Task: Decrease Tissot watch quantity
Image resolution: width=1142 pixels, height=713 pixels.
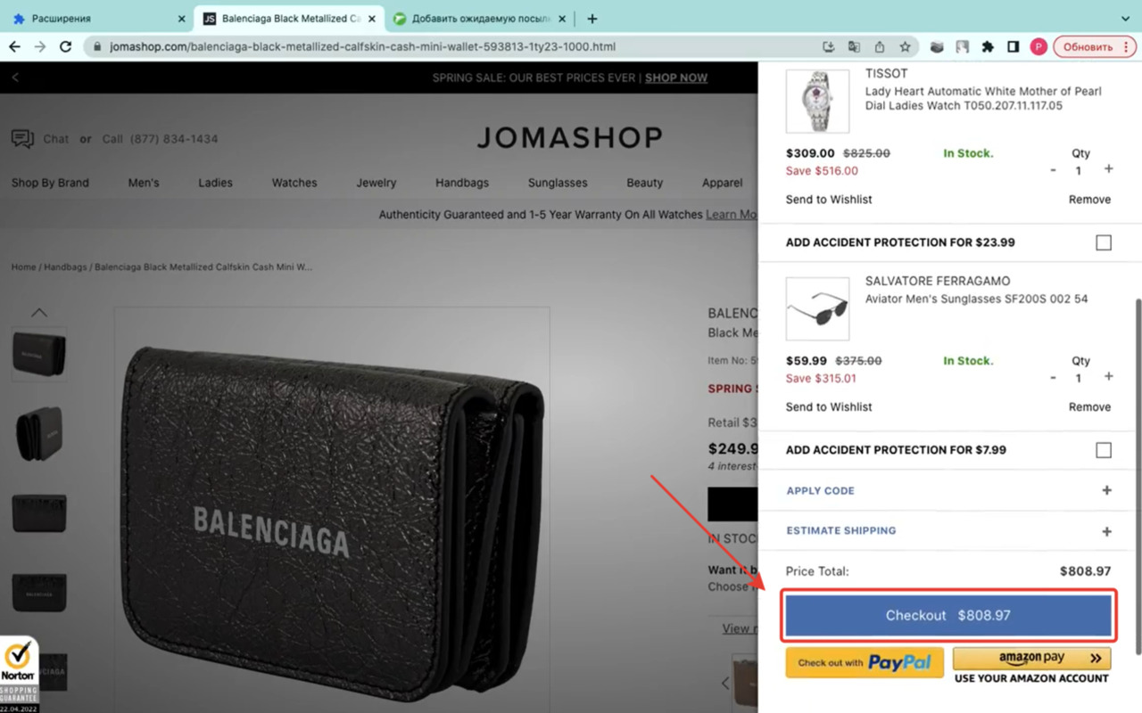Action: [1054, 170]
